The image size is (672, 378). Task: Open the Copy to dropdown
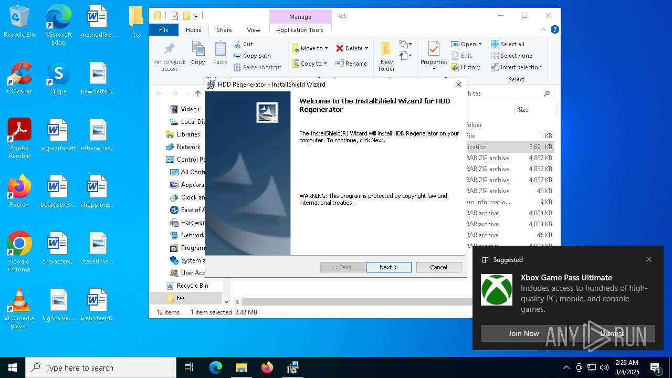tap(310, 64)
